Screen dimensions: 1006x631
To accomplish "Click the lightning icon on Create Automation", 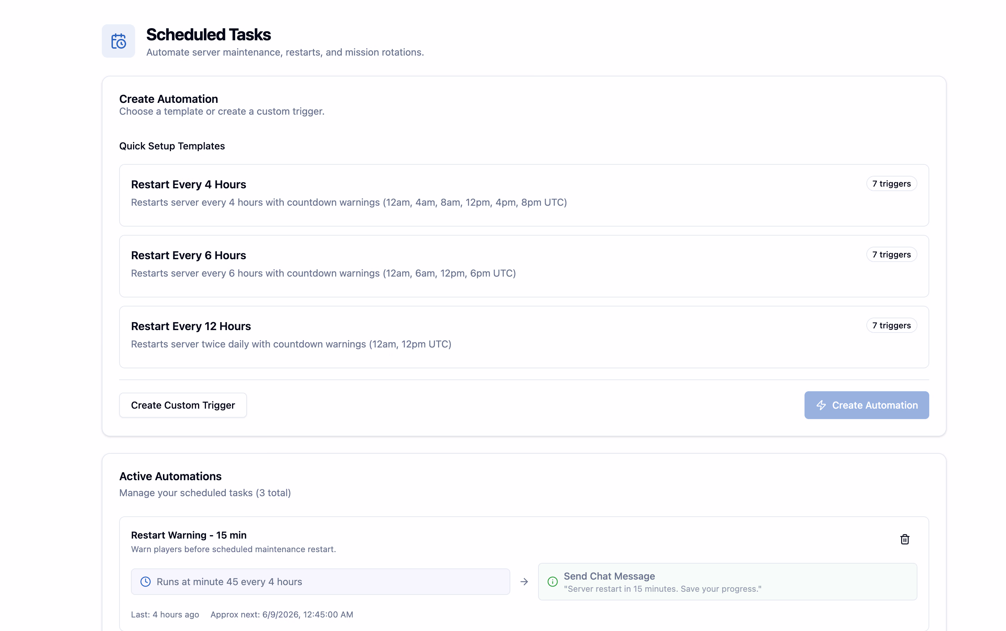I will [x=821, y=405].
